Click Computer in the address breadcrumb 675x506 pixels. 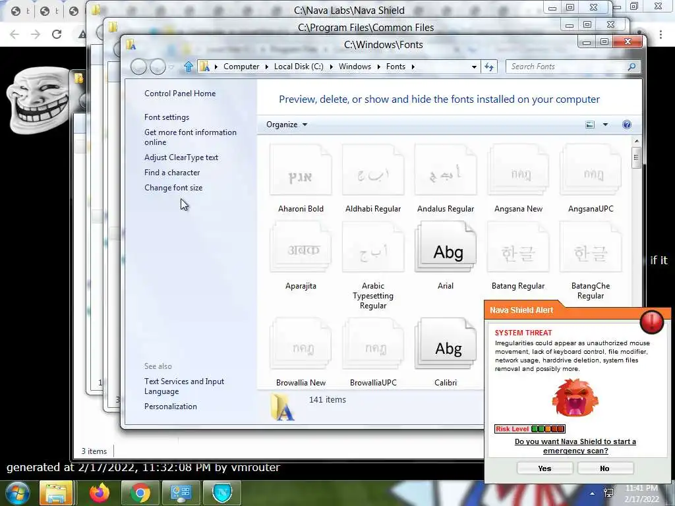241,67
